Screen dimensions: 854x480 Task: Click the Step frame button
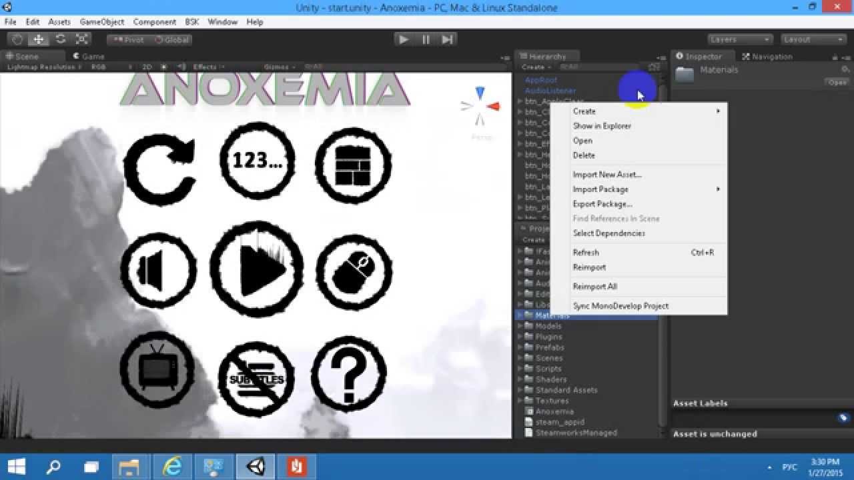[448, 39]
